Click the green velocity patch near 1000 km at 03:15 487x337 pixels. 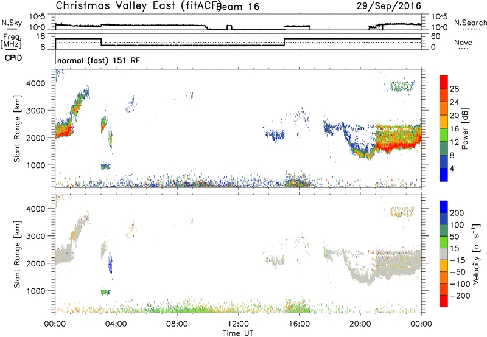coord(105,292)
